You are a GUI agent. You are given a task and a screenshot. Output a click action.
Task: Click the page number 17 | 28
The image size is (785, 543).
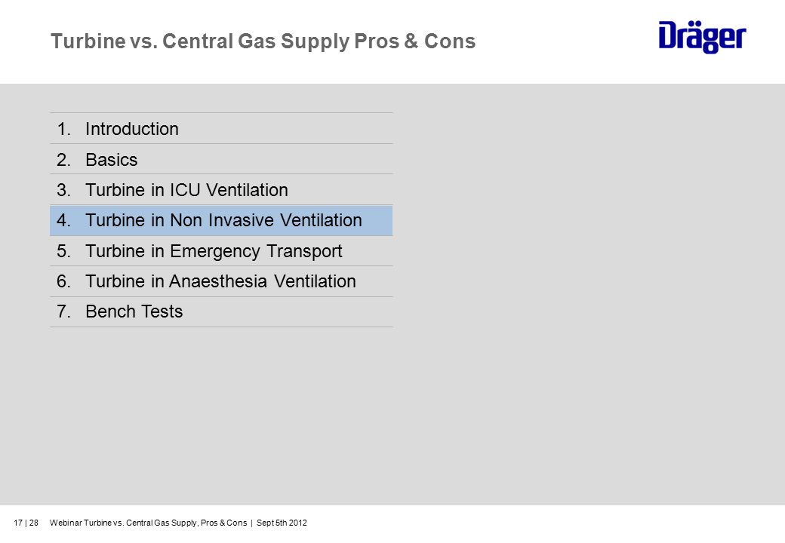(x=26, y=523)
